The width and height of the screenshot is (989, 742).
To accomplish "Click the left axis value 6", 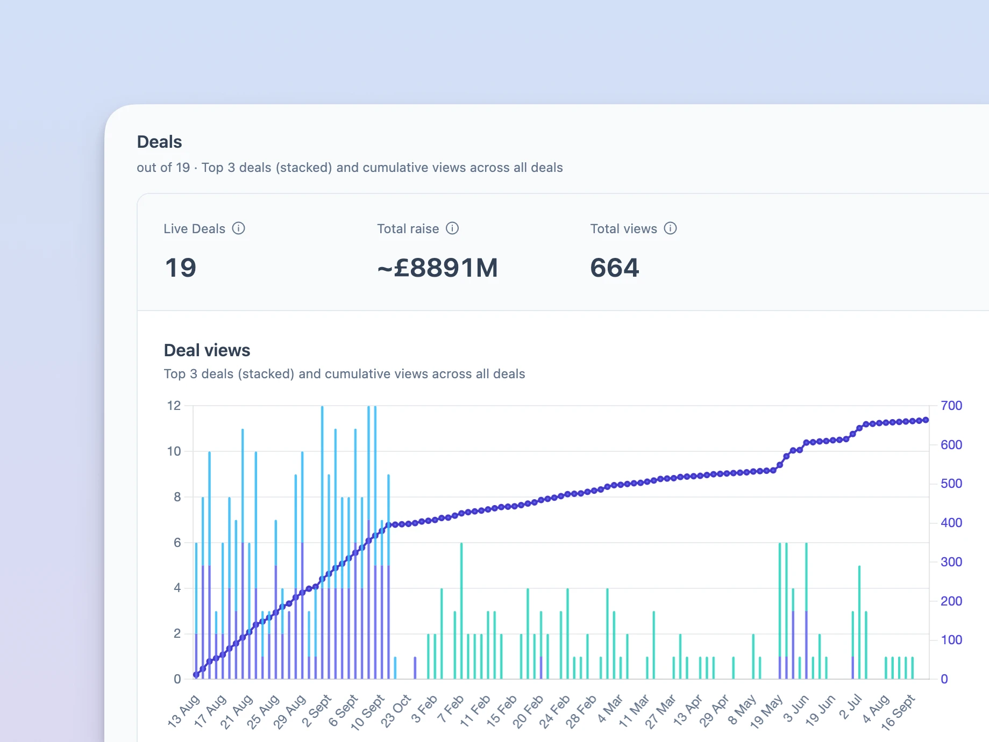I will point(177,543).
